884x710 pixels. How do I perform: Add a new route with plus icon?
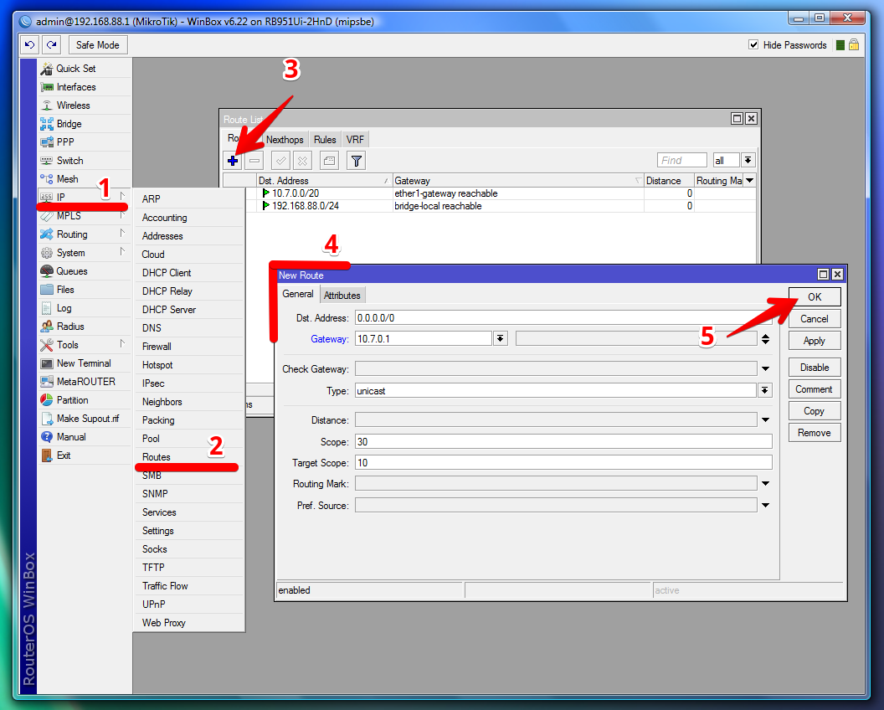click(x=232, y=161)
